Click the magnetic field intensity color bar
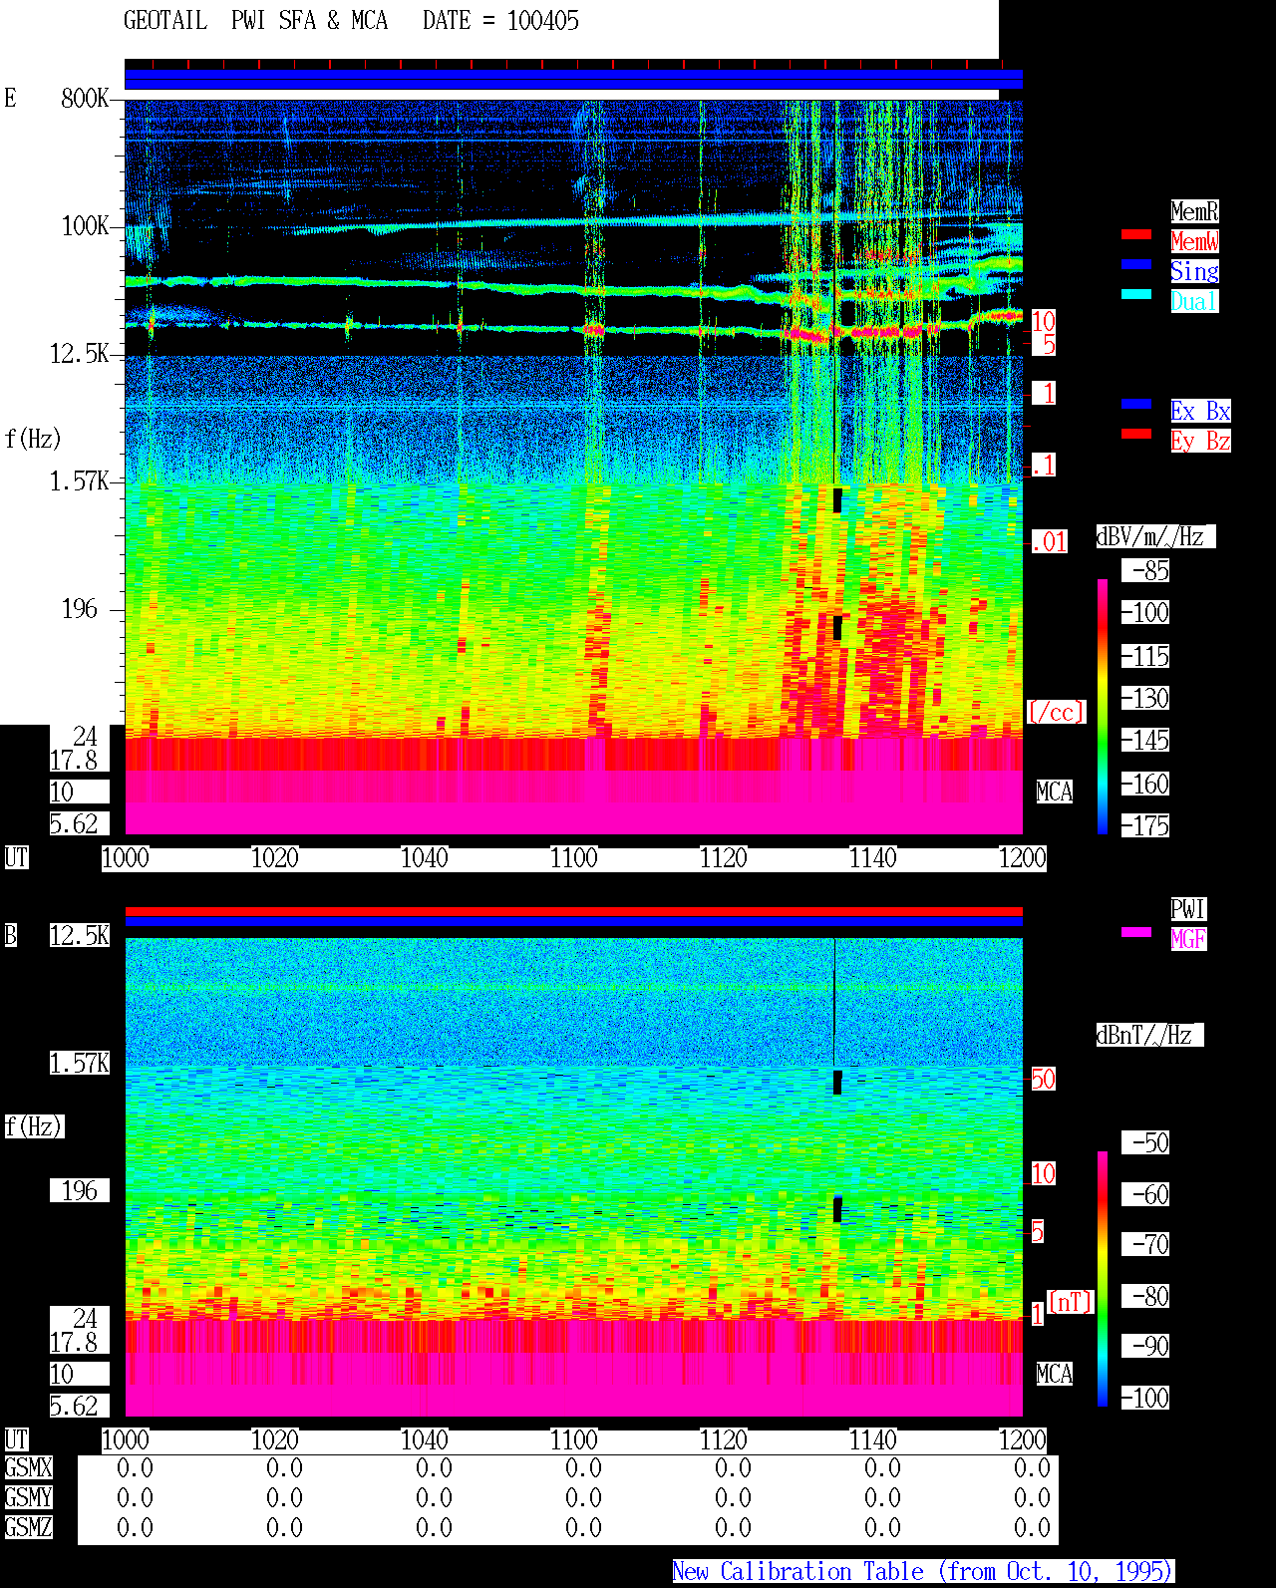The image size is (1276, 1588). 1103,1279
